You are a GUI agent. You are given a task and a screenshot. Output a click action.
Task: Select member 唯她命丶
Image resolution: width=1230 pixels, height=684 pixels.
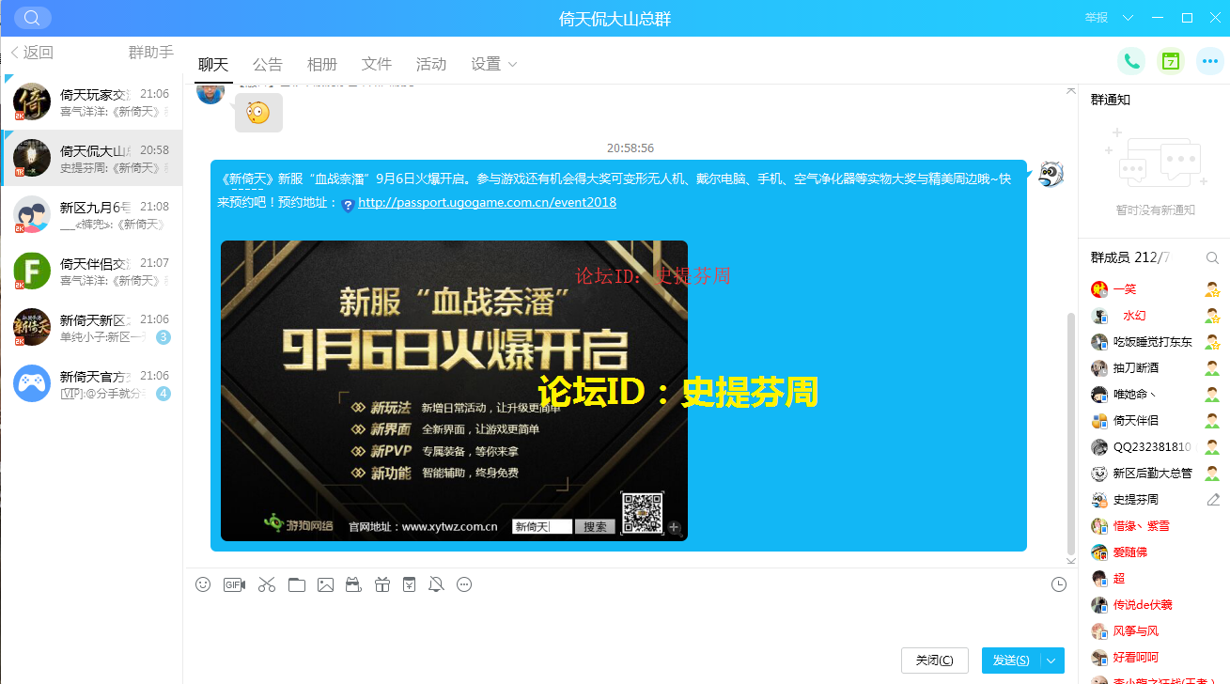[1154, 395]
